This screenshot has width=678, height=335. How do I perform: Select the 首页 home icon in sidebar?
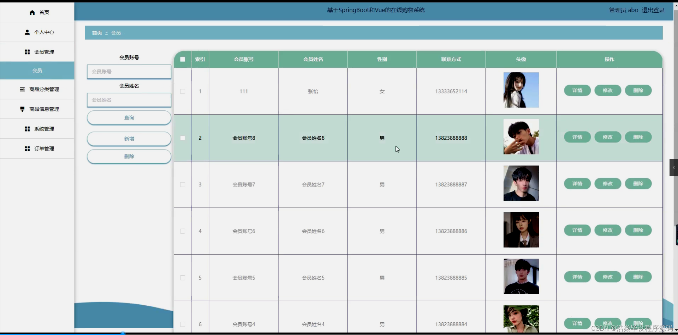point(31,12)
